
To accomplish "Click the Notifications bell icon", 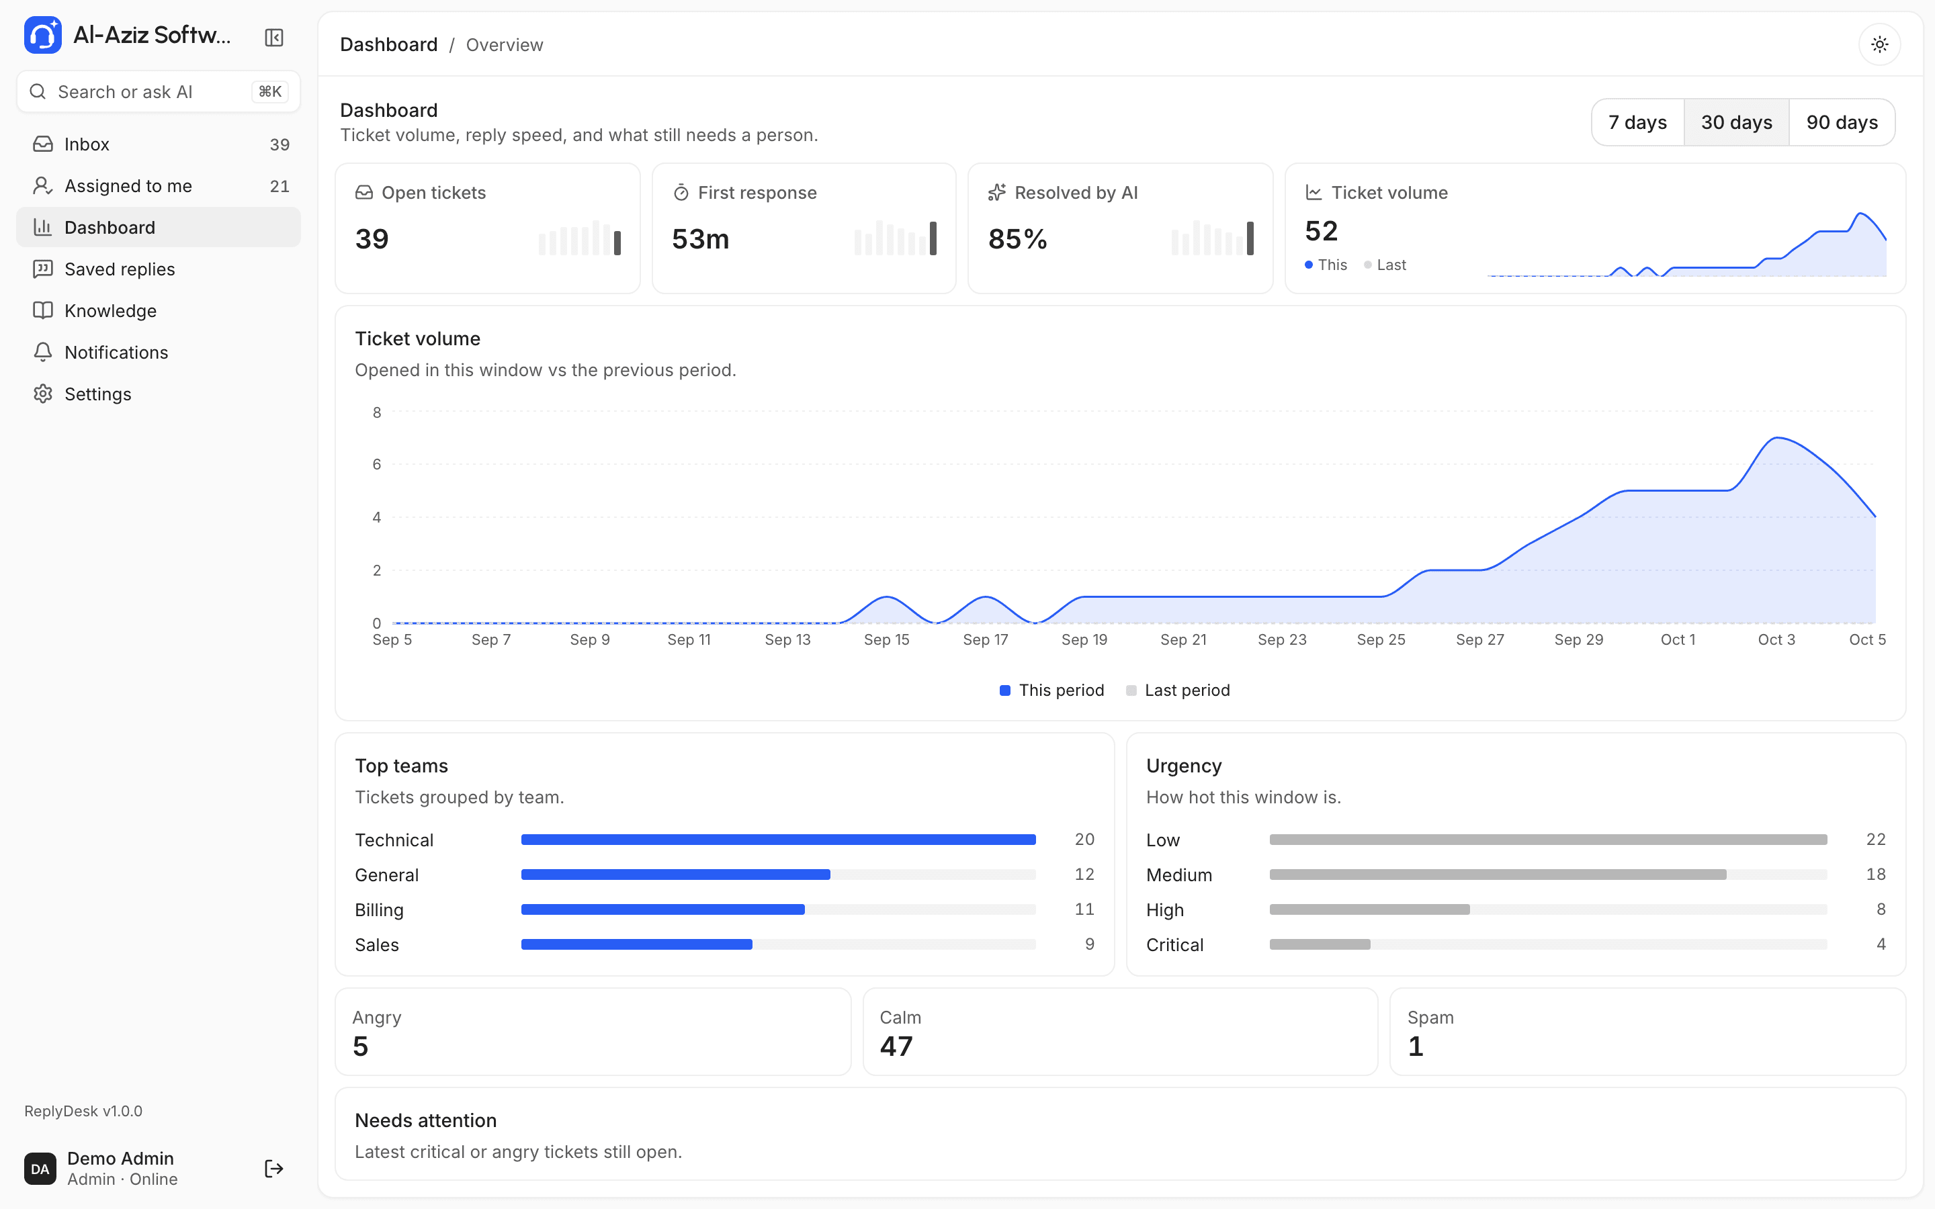I will click(x=42, y=352).
